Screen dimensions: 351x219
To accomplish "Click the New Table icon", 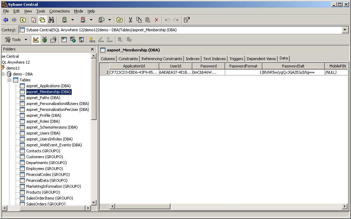I will tap(64, 40).
